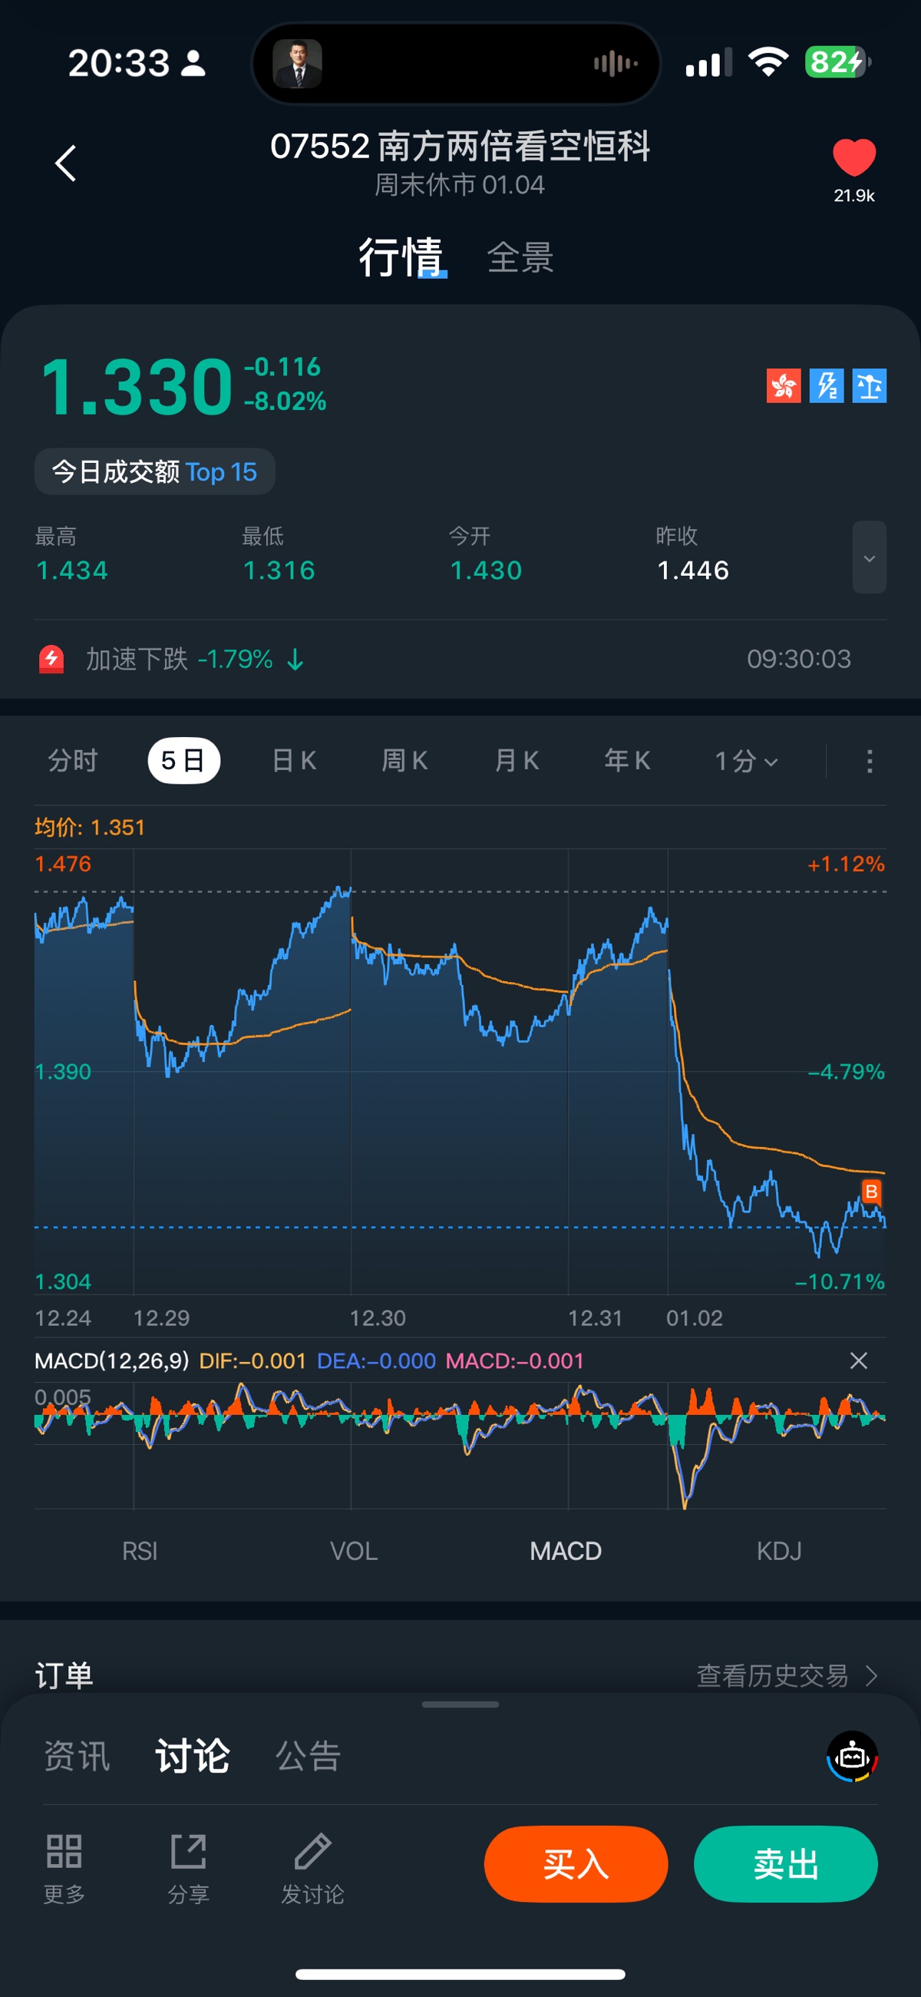Tap the blue lightning bolt icon
Image resolution: width=921 pixels, height=1997 pixels.
(x=827, y=385)
